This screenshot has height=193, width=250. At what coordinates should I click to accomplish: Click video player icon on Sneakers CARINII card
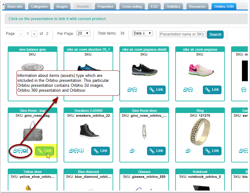pos(82,151)
